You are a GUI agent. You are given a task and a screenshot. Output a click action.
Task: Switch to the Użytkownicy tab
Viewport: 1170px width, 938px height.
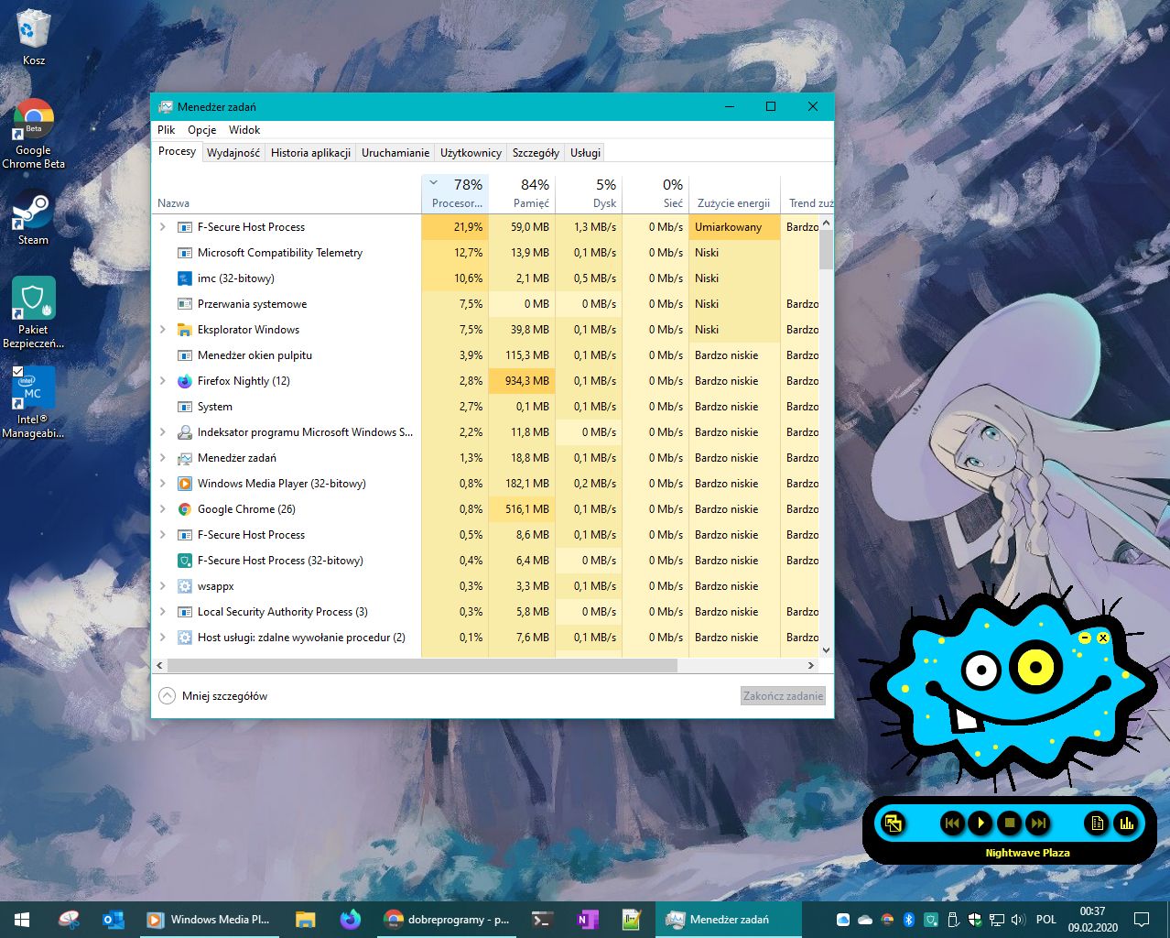click(471, 153)
